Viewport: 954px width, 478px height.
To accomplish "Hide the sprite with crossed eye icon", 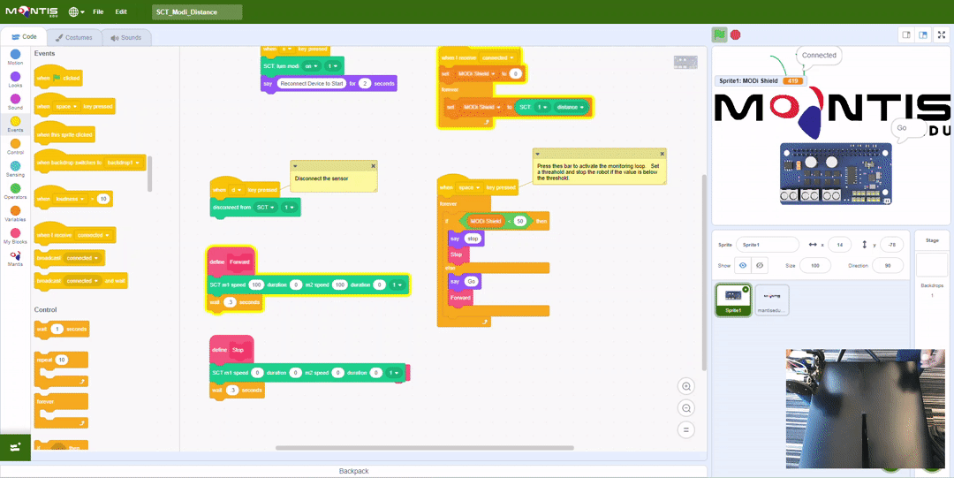I will 758,265.
